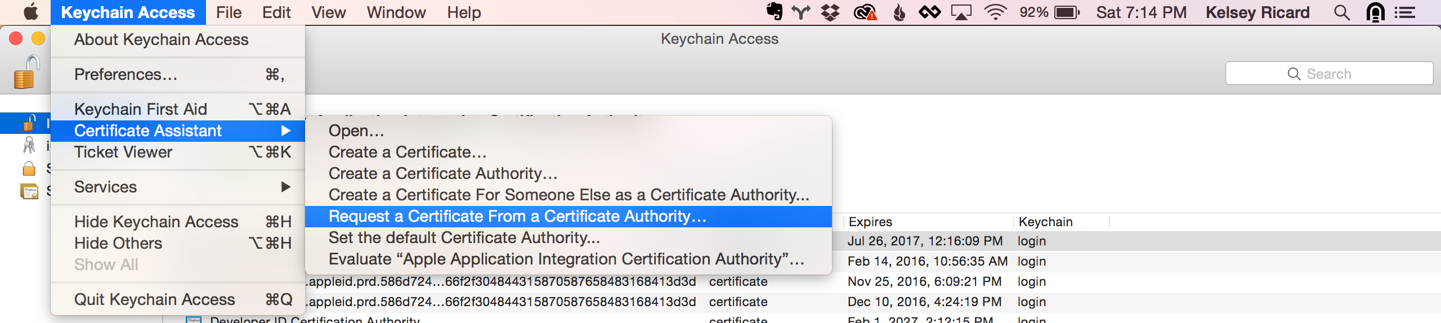This screenshot has width=1441, height=323.
Task: Open Spotlight search magnifier icon
Action: pyautogui.click(x=1342, y=12)
